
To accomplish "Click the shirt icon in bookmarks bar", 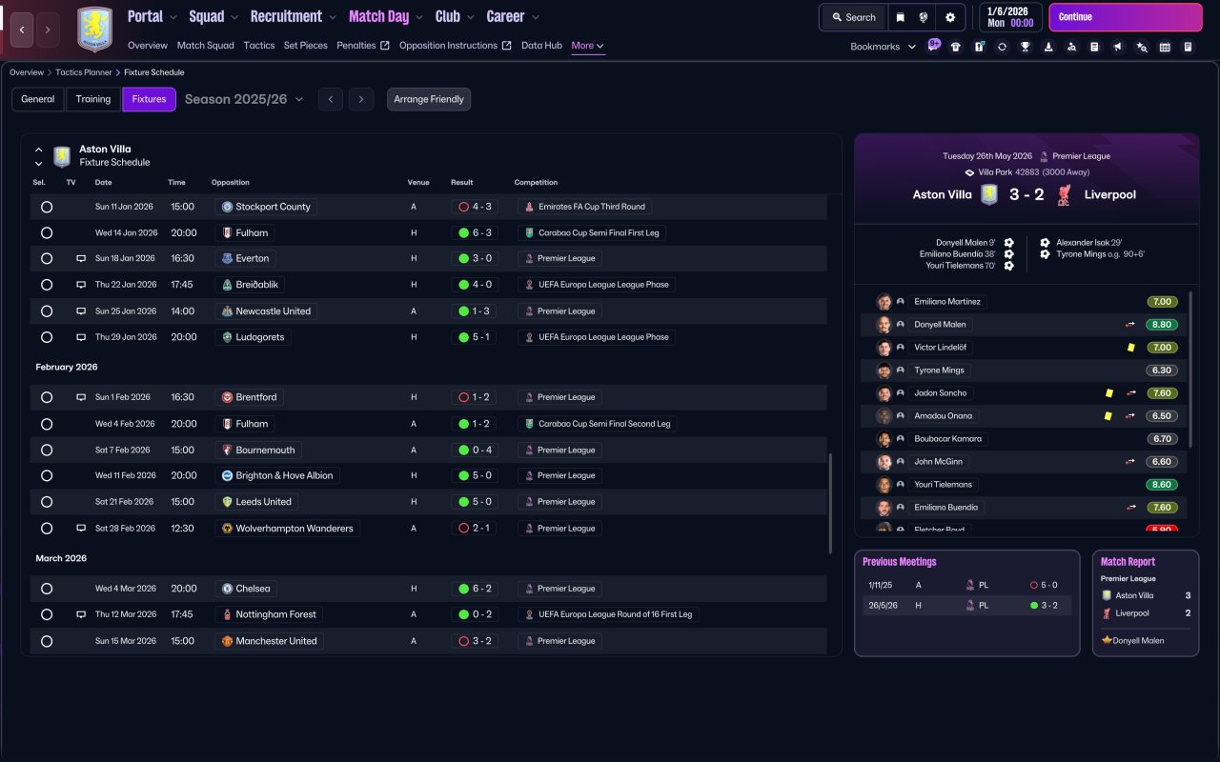I will tap(956, 47).
